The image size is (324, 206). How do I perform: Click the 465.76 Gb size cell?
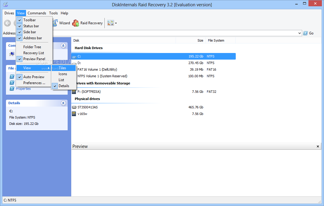[196, 107]
